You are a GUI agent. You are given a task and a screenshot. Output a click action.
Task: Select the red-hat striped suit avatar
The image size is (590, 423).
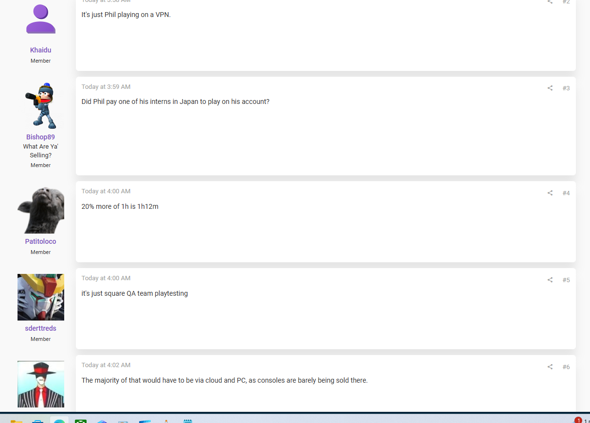pyautogui.click(x=41, y=384)
